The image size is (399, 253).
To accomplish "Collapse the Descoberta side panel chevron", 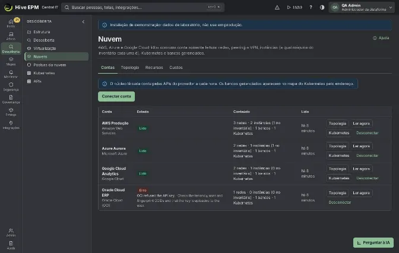I will pos(83,21).
